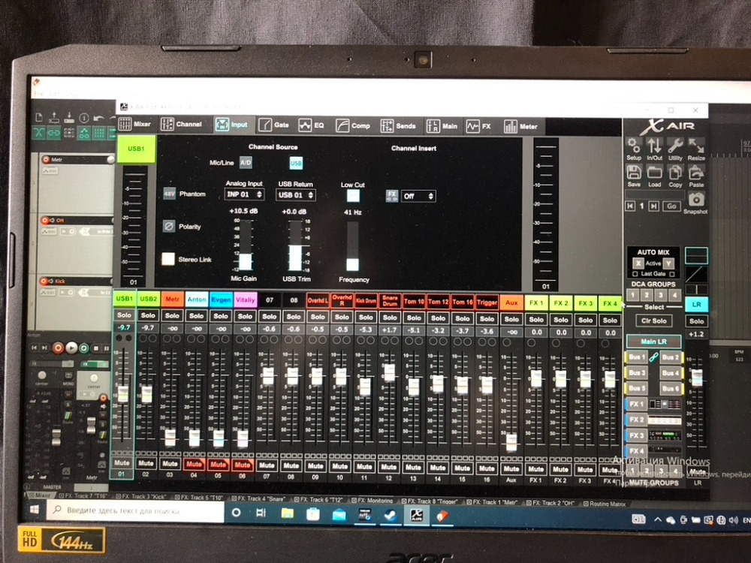The height and width of the screenshot is (563, 751).
Task: Open the EQ tab
Action: point(312,125)
